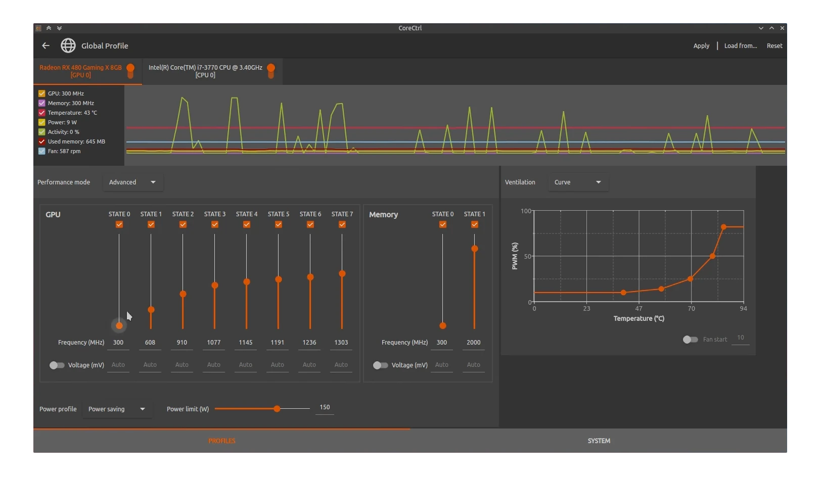This screenshot has width=821, height=477.
Task: Enable the GPU Voltage toggle
Action: pyautogui.click(x=57, y=365)
